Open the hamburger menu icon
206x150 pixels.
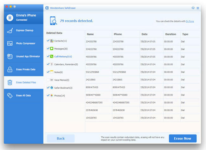click(198, 8)
